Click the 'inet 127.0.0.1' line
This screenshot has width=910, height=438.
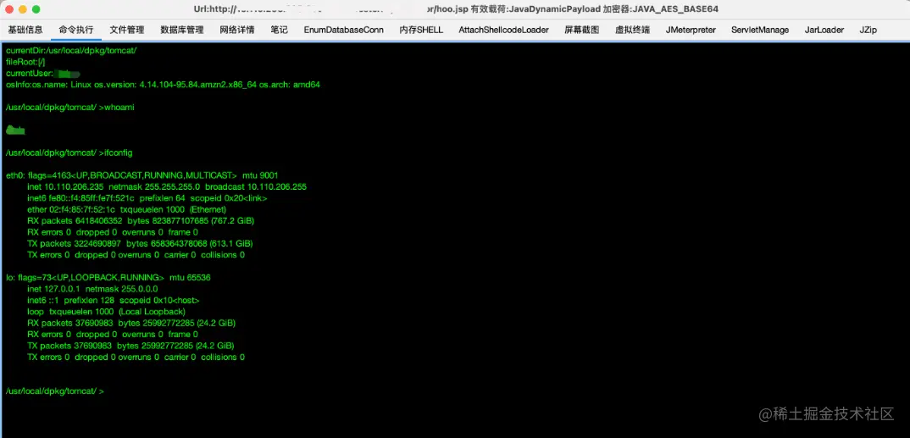point(92,289)
